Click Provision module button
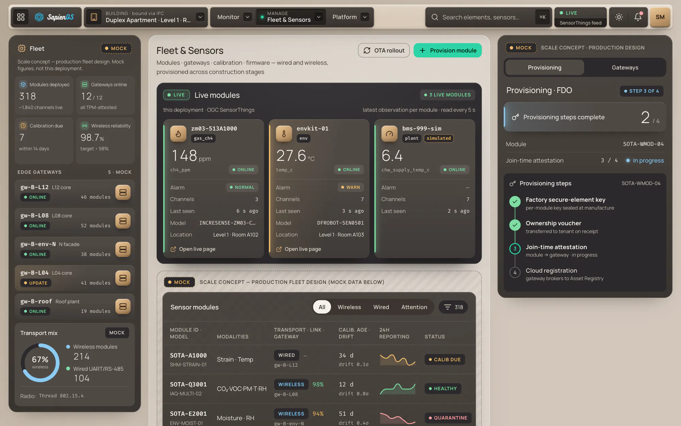681x426 pixels. [x=447, y=50]
